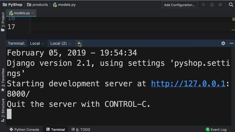Click the Stop square icon
Viewport: 235px width, 132px height.
[x=220, y=5]
